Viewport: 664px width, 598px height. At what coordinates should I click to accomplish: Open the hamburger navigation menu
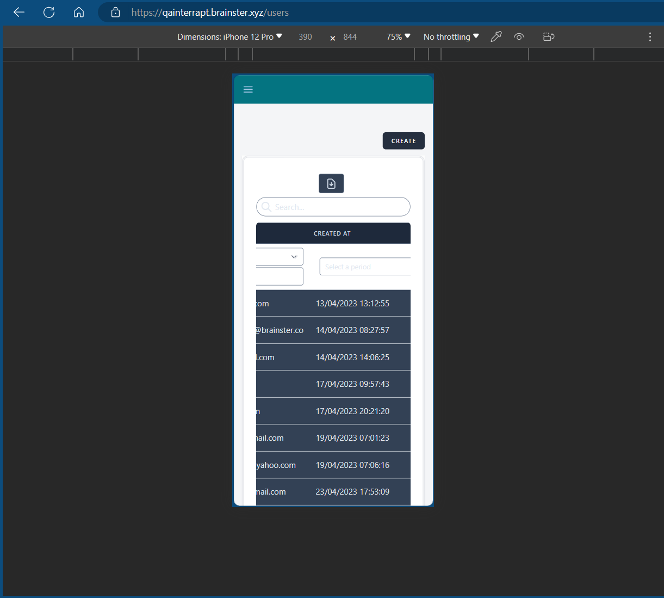pyautogui.click(x=248, y=90)
